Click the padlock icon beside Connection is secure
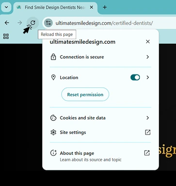The height and width of the screenshot is (186, 176). [x=53, y=57]
